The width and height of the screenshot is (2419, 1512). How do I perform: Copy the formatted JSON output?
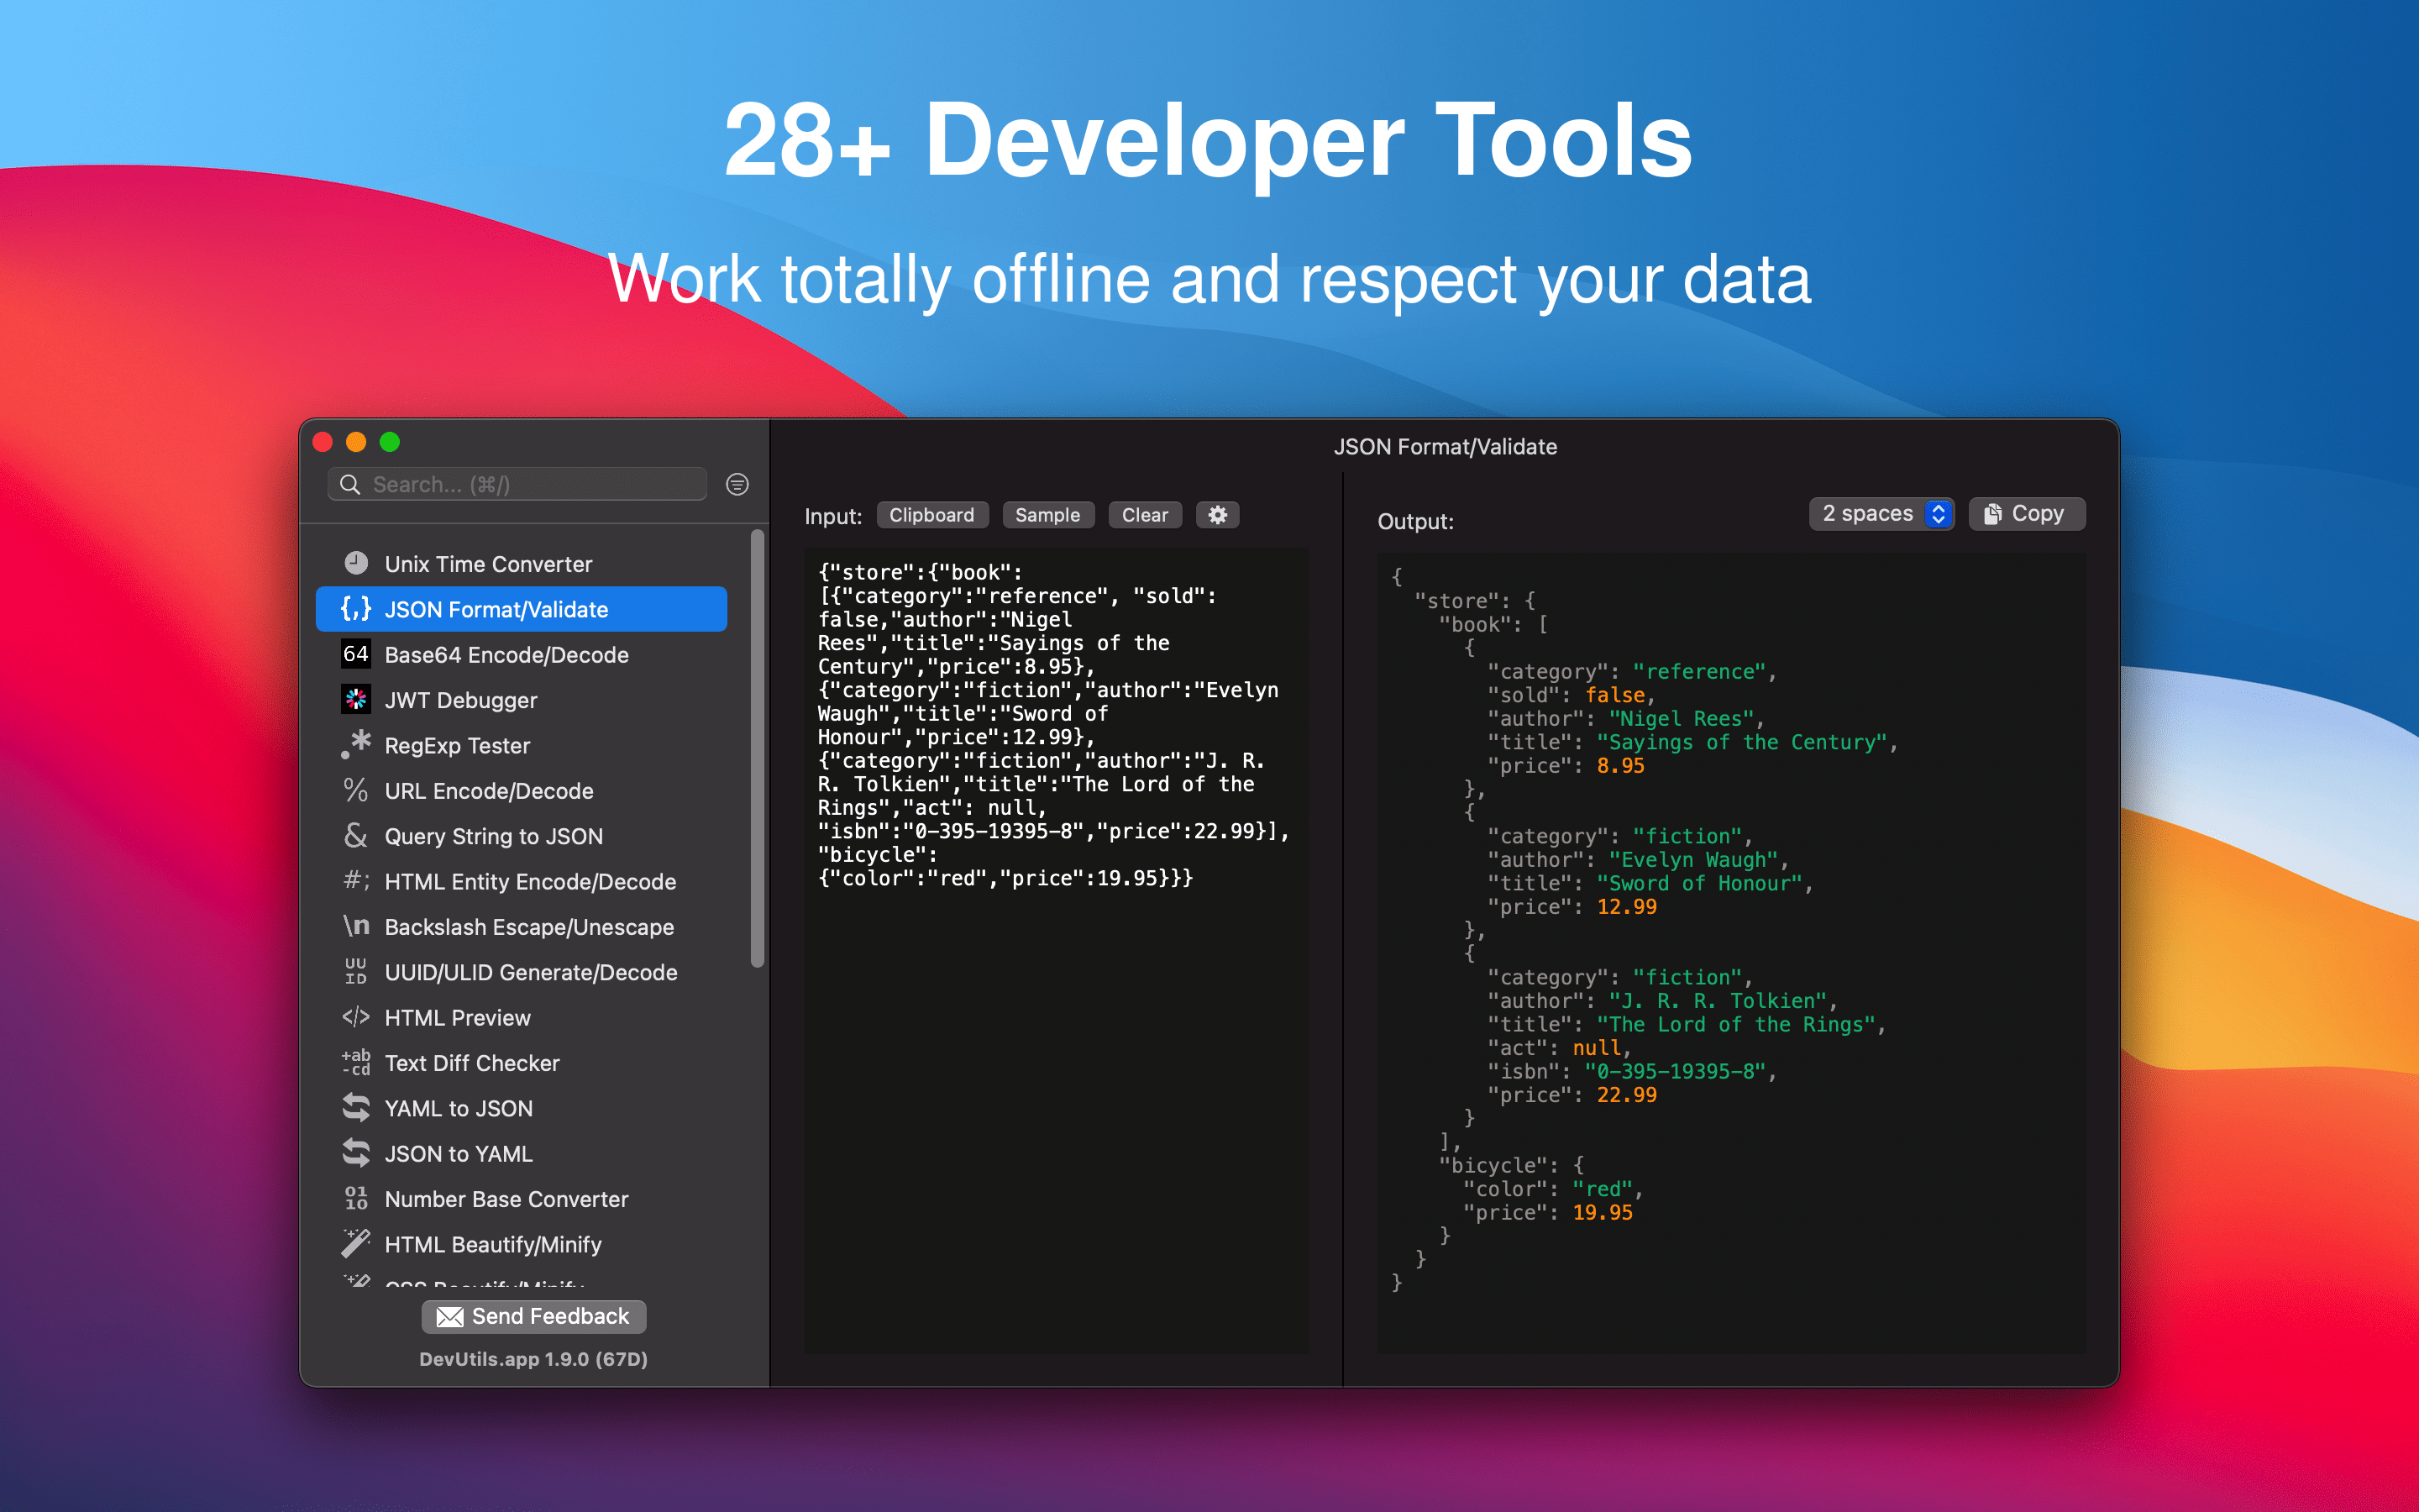coord(2025,514)
